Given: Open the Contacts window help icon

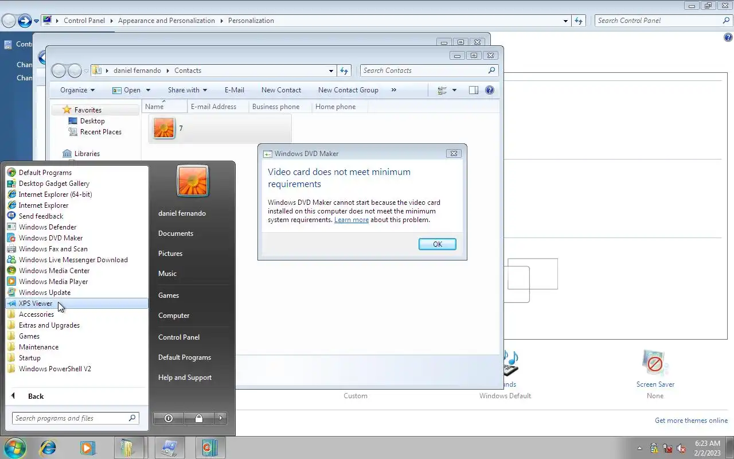Looking at the screenshot, I should pos(490,90).
